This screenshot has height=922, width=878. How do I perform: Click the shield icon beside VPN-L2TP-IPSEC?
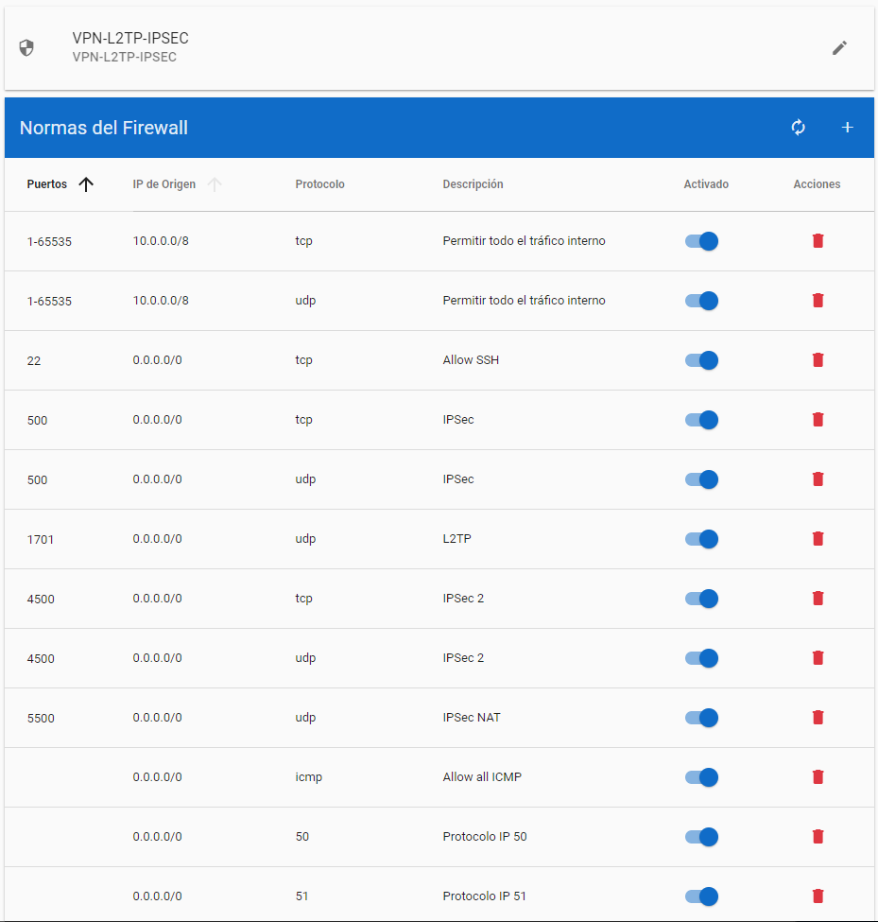(x=26, y=48)
